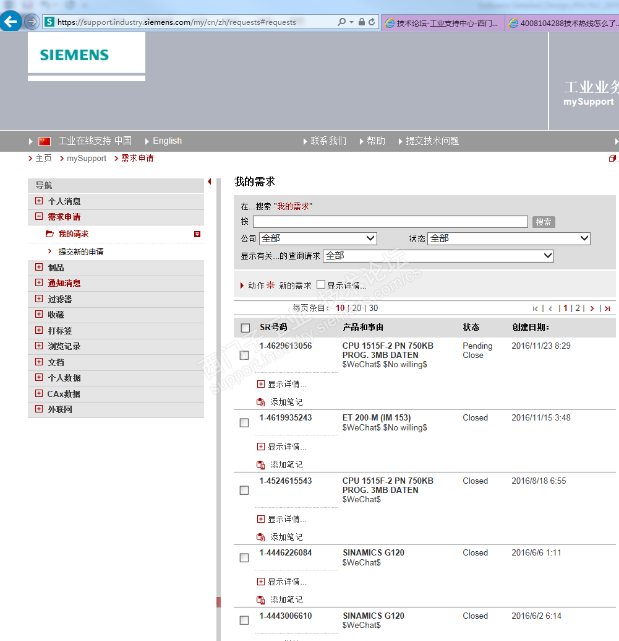Open the 显示有关...的查询请求 dropdown
The height and width of the screenshot is (641, 619).
point(438,256)
